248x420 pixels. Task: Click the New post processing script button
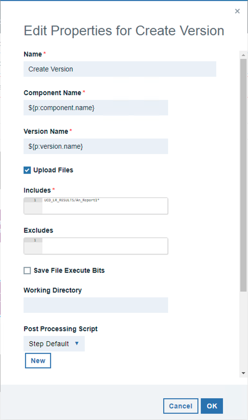point(38,361)
